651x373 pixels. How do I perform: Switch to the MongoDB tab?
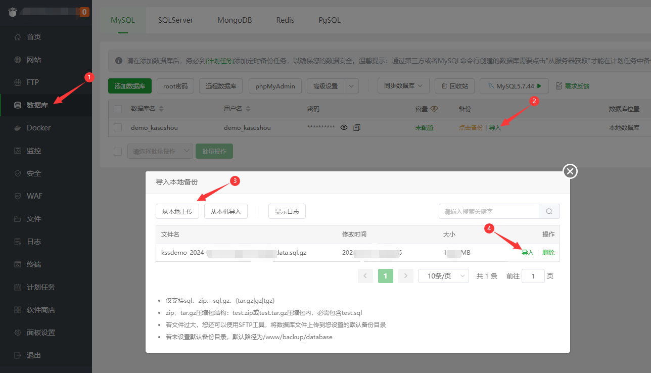(235, 20)
